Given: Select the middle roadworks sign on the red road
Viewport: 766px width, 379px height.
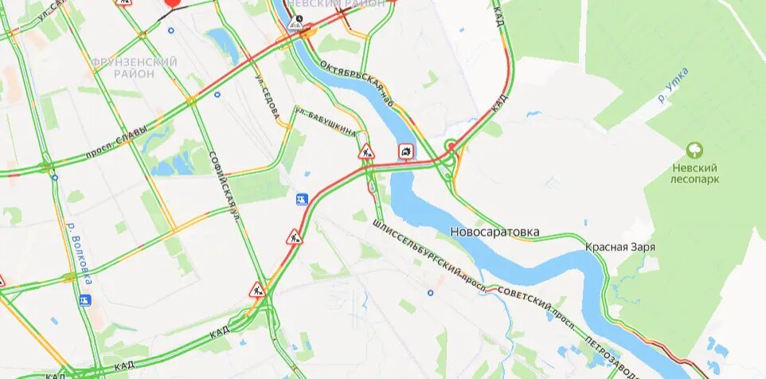Looking at the screenshot, I should click(295, 237).
